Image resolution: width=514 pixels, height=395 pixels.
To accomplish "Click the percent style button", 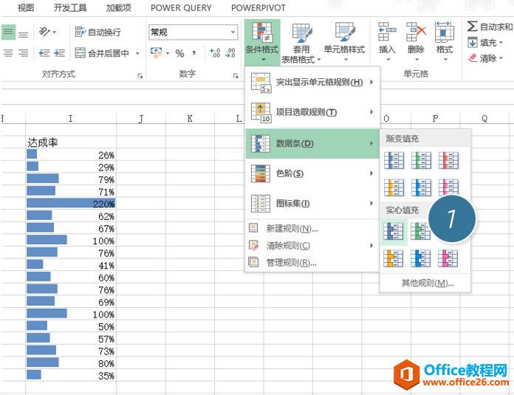I will click(179, 53).
